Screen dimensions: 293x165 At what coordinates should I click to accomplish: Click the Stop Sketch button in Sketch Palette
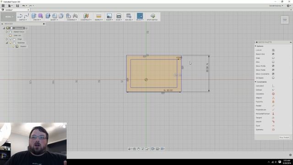click(284, 137)
